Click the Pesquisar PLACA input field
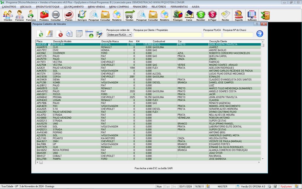 pyautogui.click(x=212, y=34)
